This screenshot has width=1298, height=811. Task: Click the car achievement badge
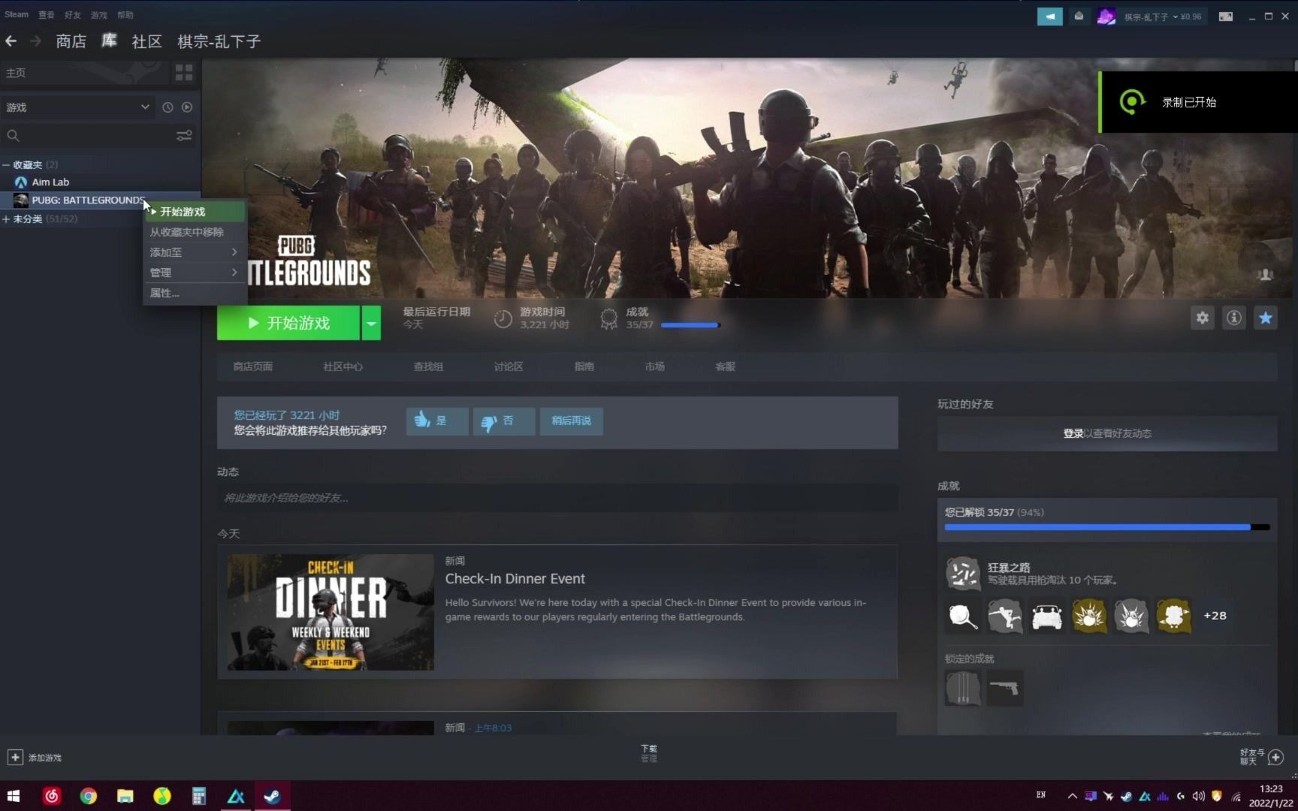pyautogui.click(x=1047, y=617)
